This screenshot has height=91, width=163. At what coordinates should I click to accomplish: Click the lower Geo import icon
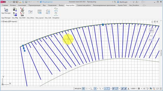pos(15,14)
